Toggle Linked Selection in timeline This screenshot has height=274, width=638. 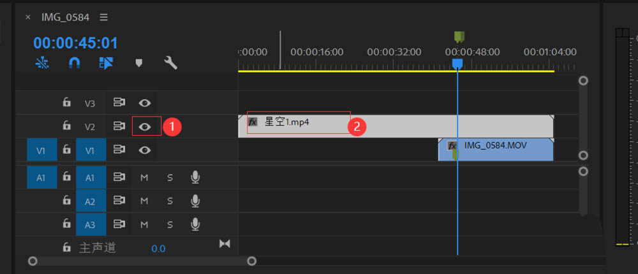click(106, 62)
